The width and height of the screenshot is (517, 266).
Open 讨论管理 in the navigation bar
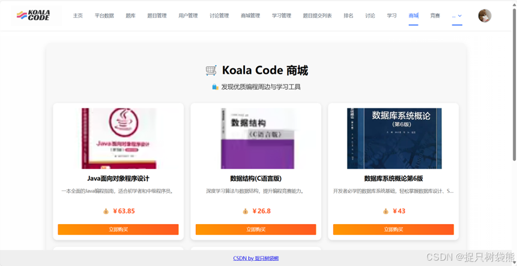coord(219,16)
